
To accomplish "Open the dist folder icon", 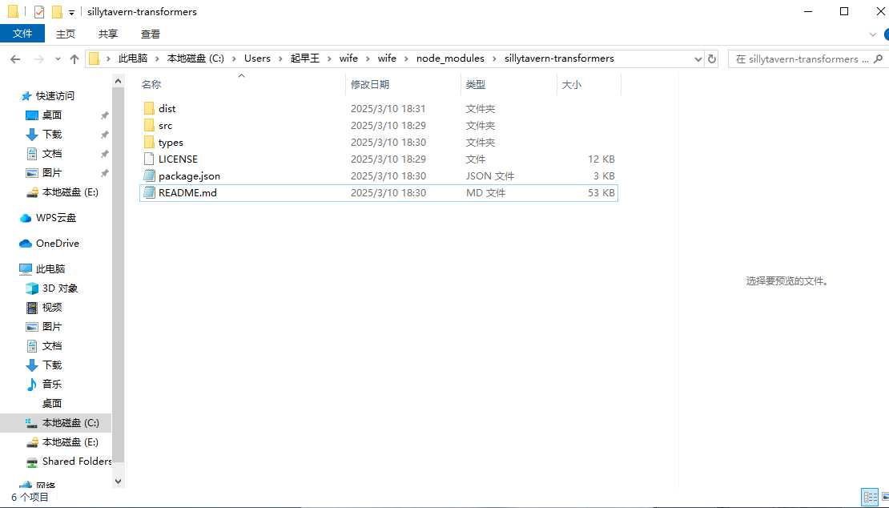I will pyautogui.click(x=149, y=108).
